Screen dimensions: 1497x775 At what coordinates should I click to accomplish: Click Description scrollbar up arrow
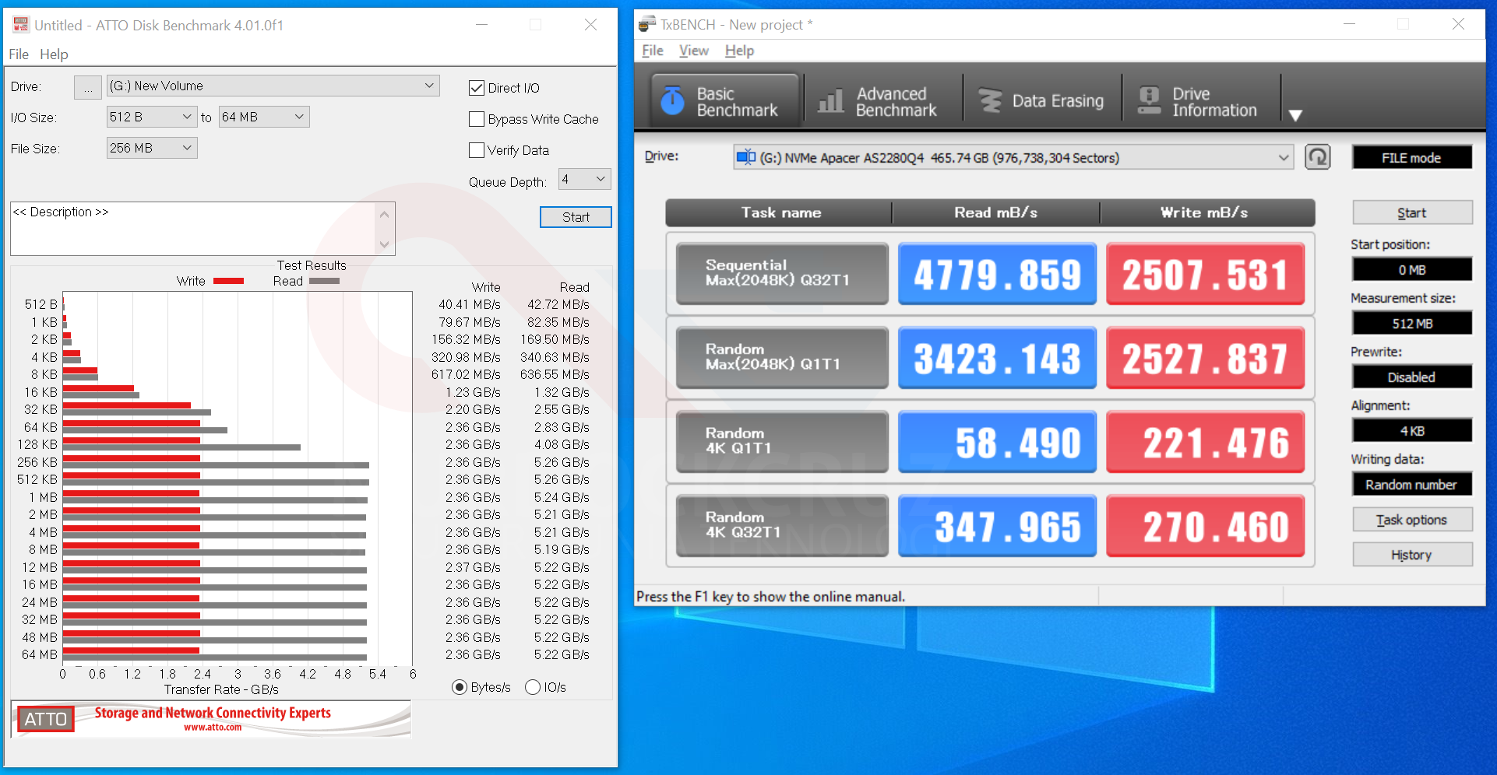[384, 213]
